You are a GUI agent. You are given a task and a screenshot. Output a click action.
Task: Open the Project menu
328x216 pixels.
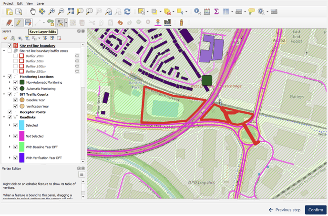[x=8, y=3]
